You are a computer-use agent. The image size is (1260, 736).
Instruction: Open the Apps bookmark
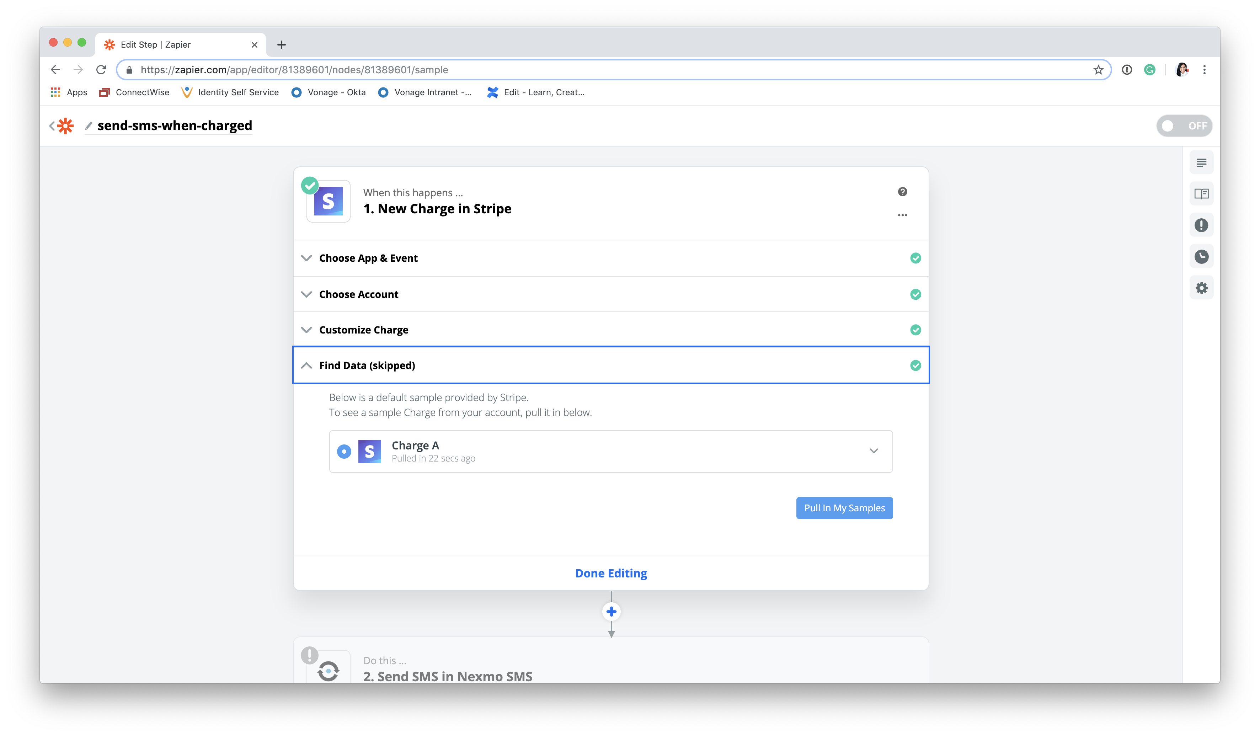point(69,92)
